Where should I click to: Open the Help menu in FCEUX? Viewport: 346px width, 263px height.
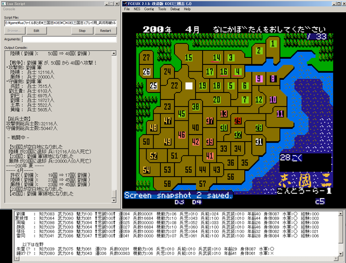[x=187, y=9]
